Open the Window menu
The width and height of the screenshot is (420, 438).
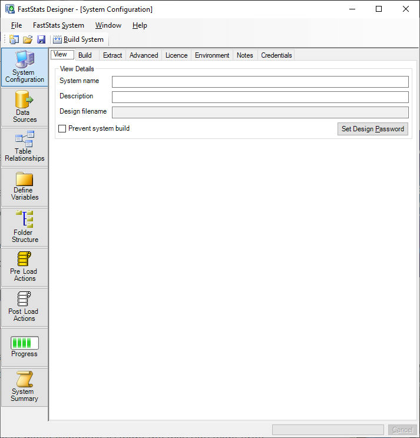point(108,25)
